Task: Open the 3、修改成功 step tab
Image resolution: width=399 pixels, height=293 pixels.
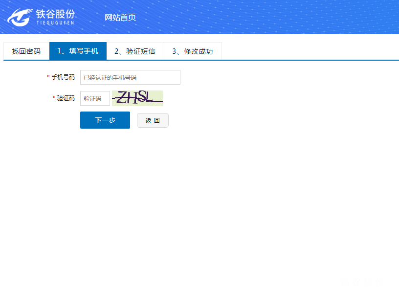Action: coord(193,51)
